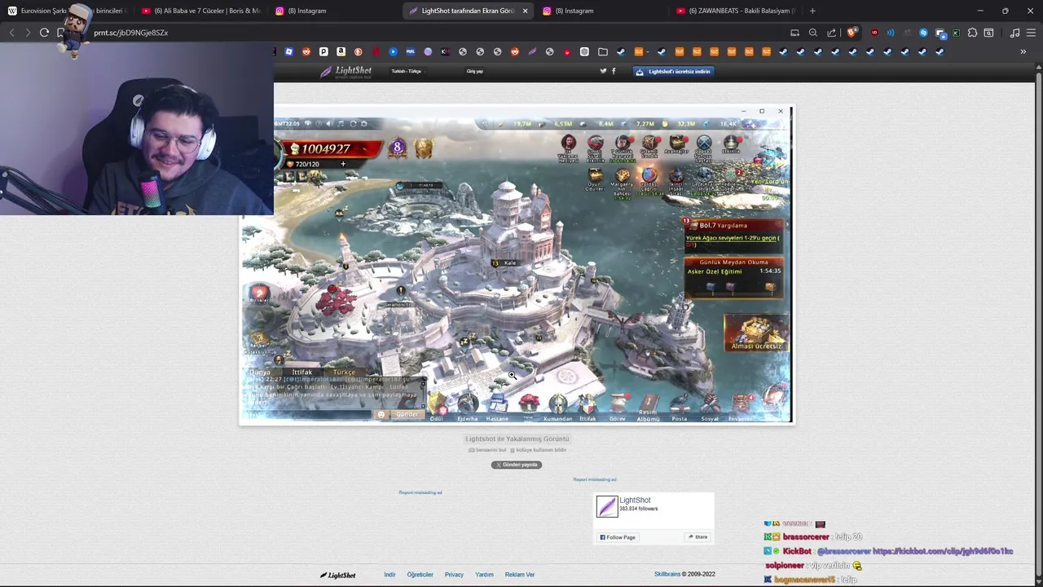Image resolution: width=1043 pixels, height=587 pixels.
Task: Switch to the Ali Baba ve 7 Cüceler tab
Action: click(x=201, y=11)
